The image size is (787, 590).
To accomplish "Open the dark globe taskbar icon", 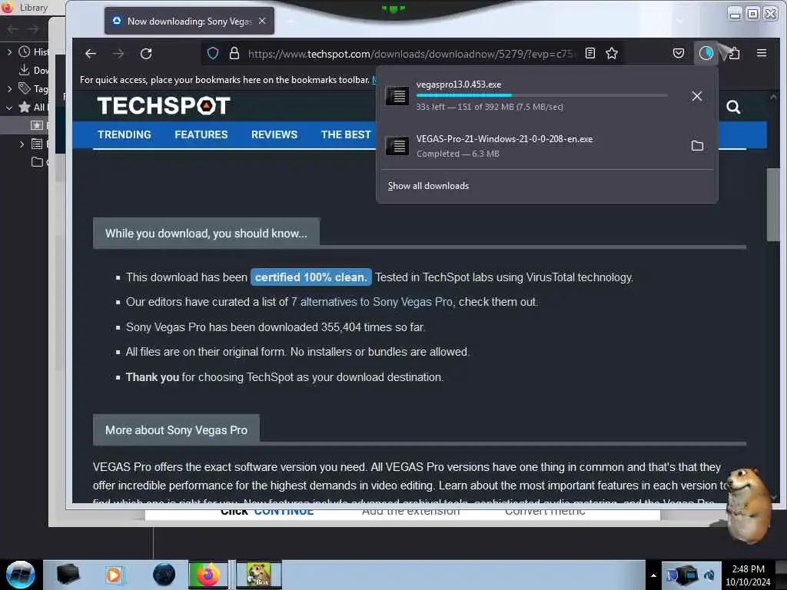I will (x=164, y=575).
